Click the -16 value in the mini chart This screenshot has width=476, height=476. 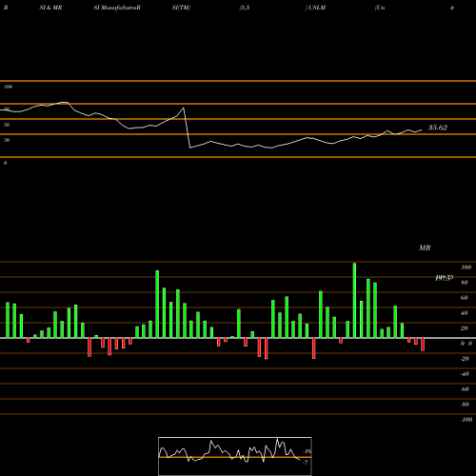pyautogui.click(x=307, y=451)
